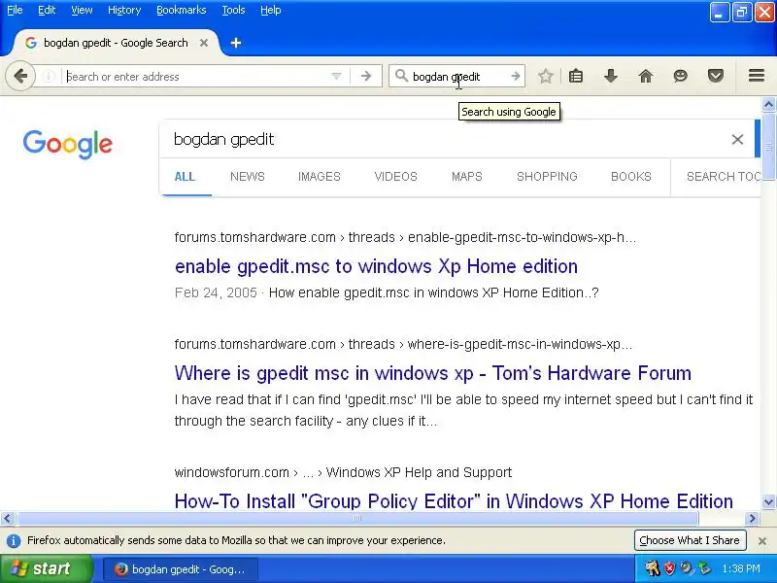The image size is (777, 583).
Task: Open the Help menu
Action: click(x=271, y=10)
